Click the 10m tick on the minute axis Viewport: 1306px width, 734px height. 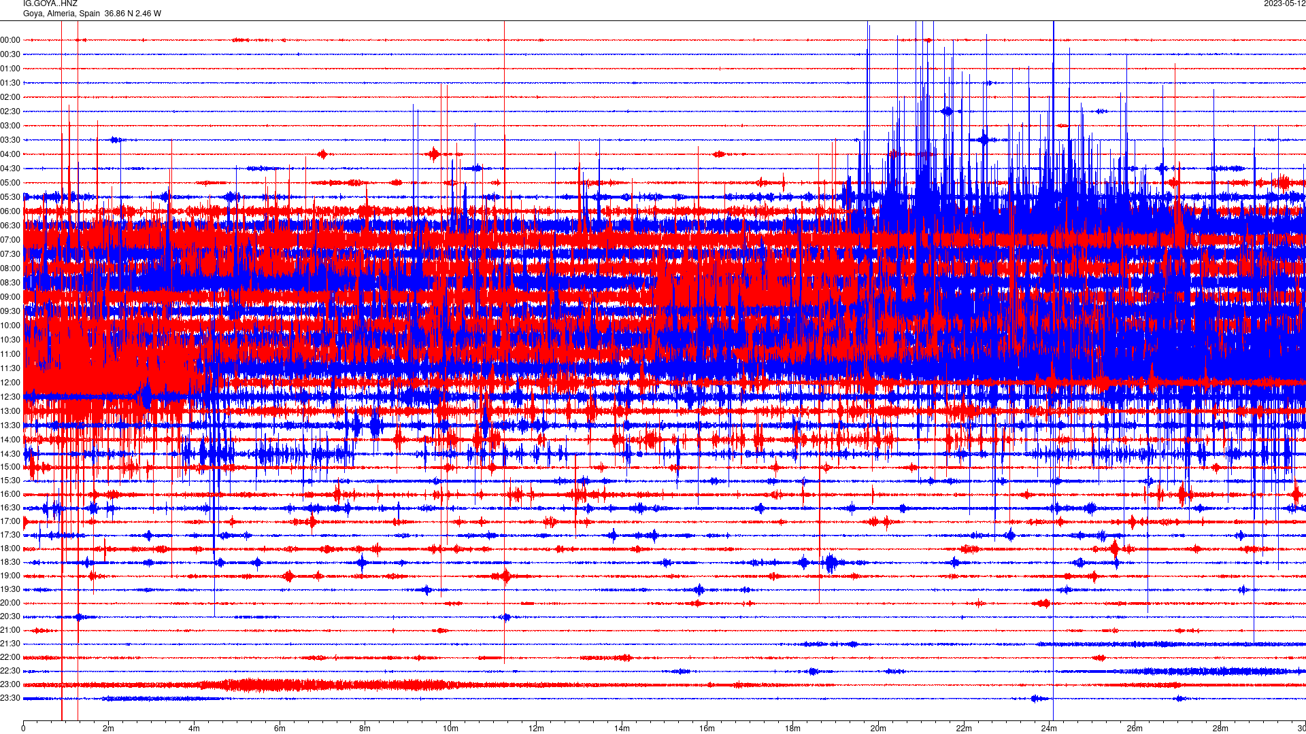(450, 729)
